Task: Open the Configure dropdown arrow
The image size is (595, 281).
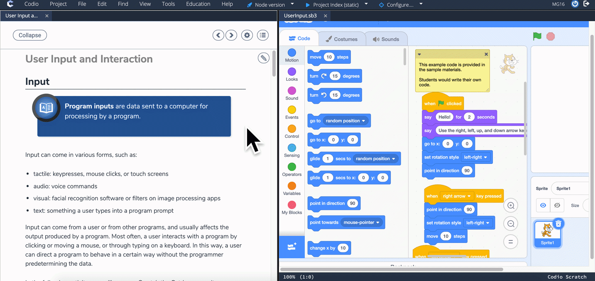Action: (x=421, y=4)
